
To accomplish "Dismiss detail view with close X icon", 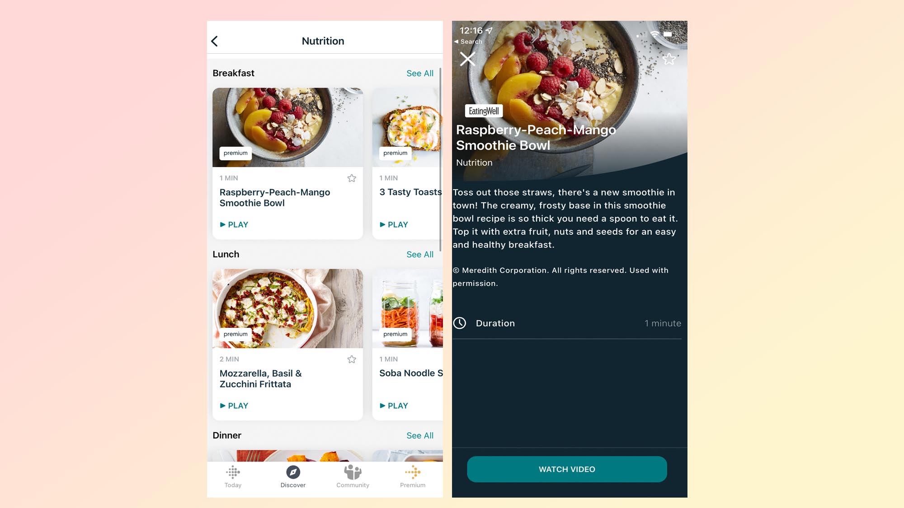I will (x=467, y=58).
